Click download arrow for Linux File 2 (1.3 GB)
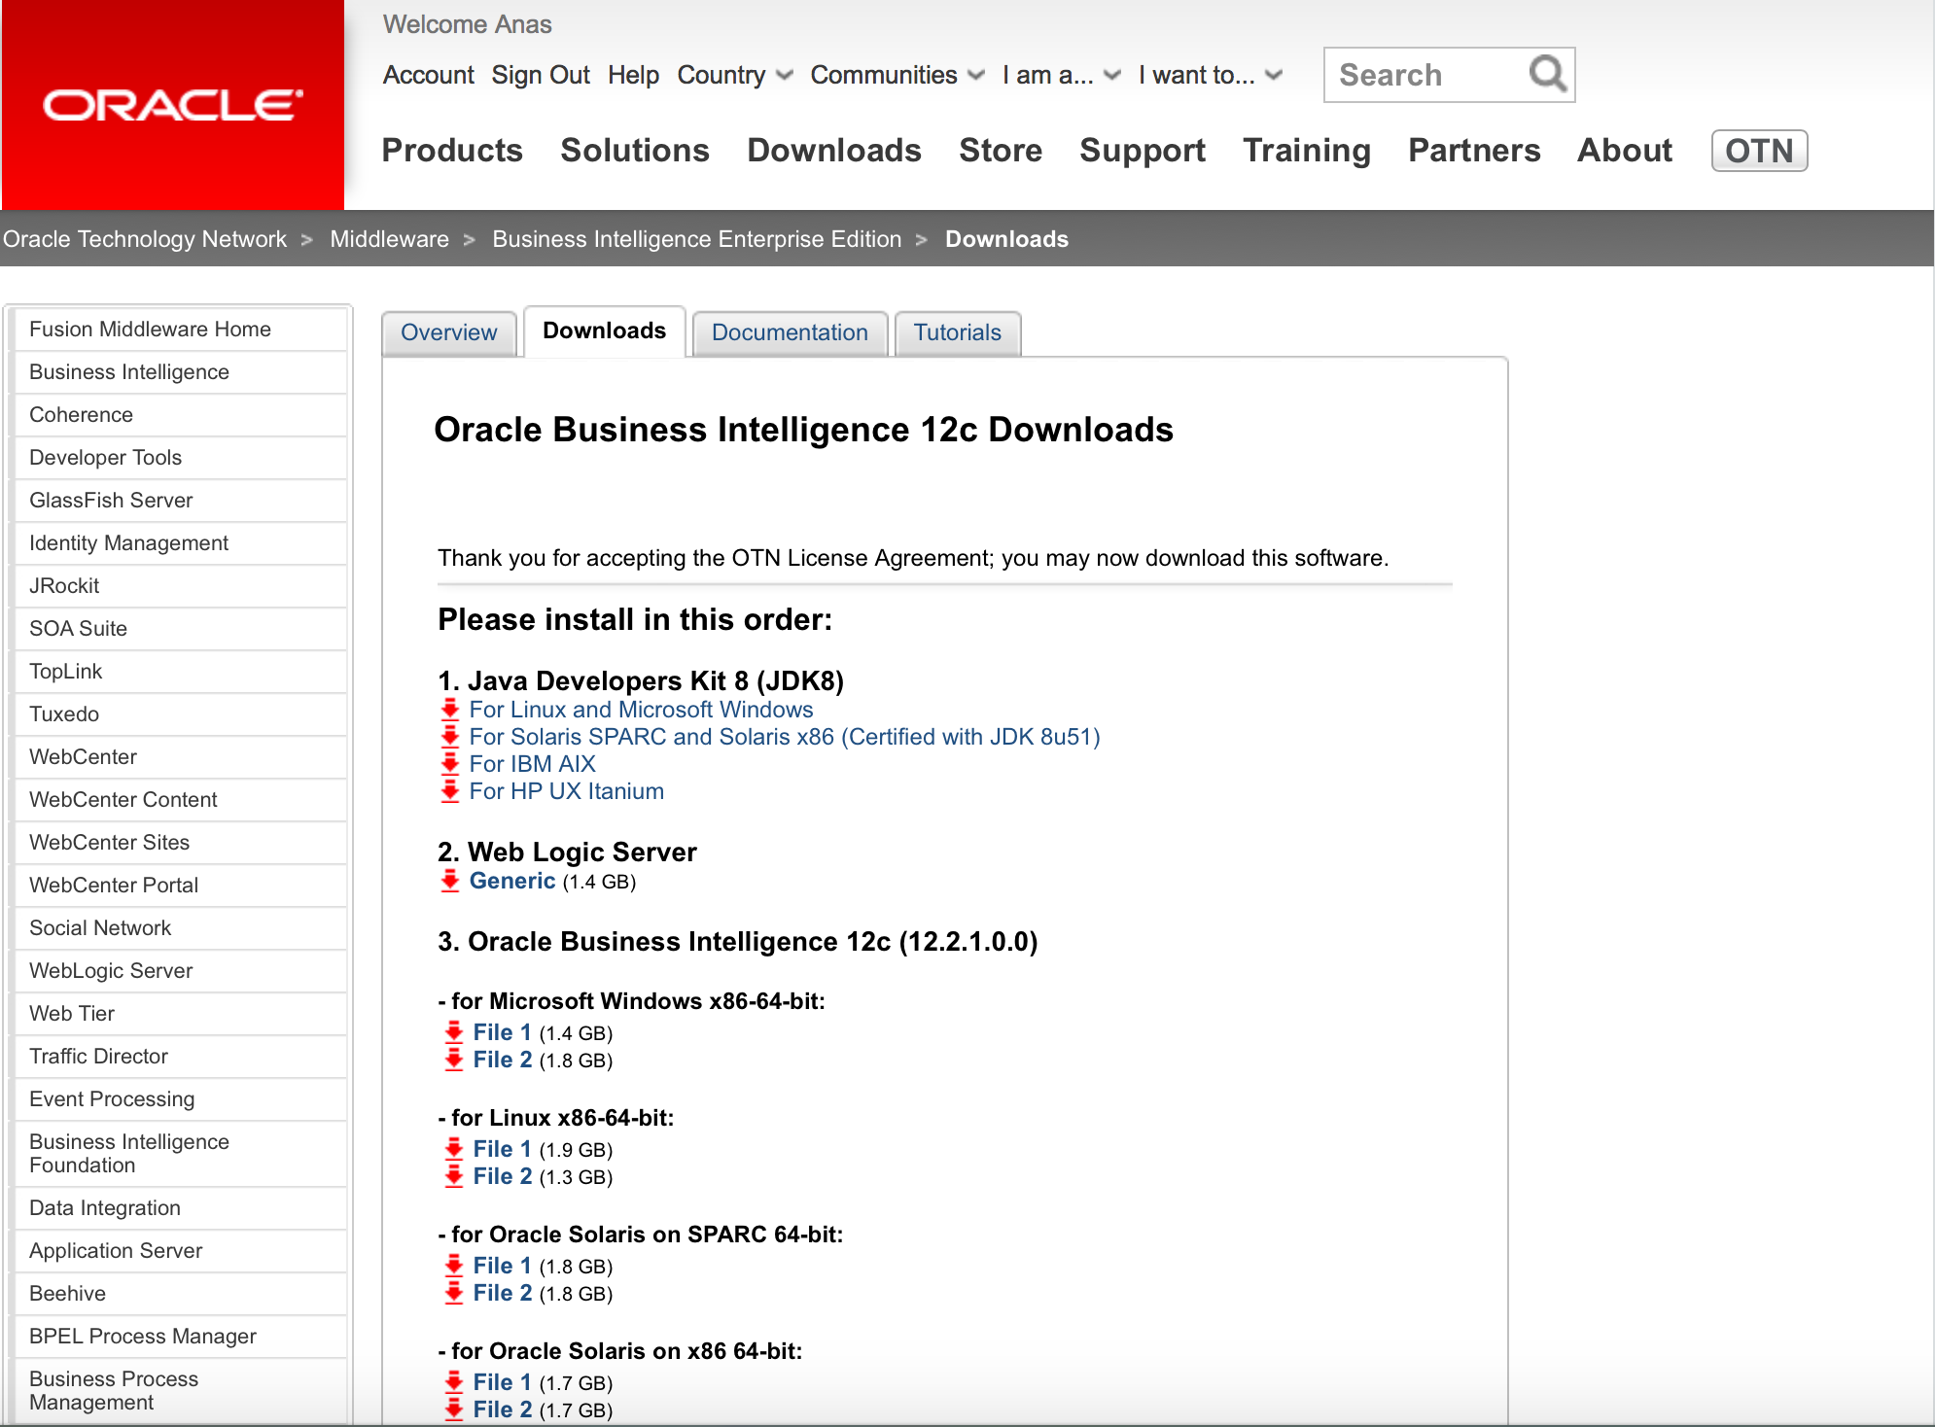The image size is (1935, 1427). [x=453, y=1176]
